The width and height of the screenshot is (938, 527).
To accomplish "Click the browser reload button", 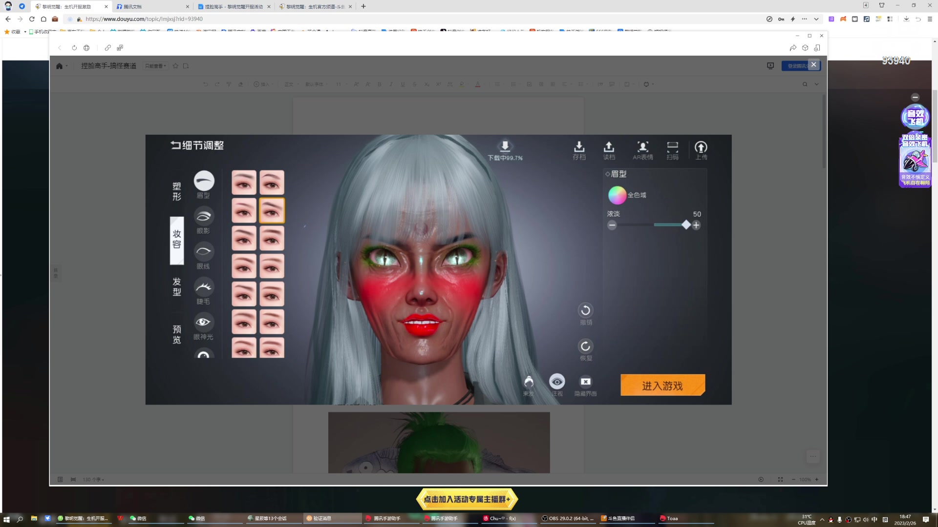I will click(x=32, y=19).
